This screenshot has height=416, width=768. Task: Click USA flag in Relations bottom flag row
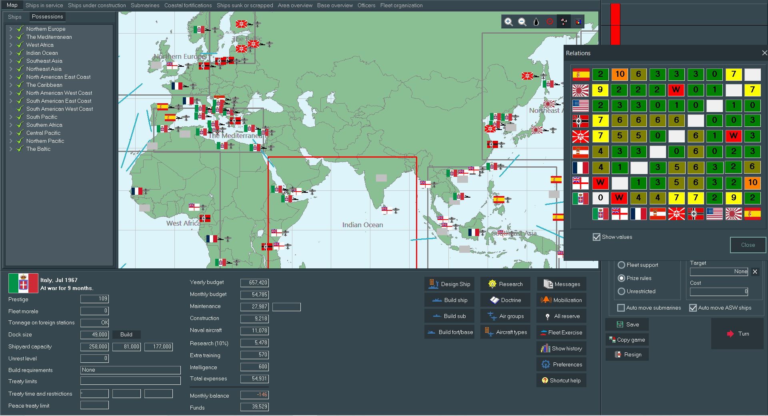pyautogui.click(x=714, y=214)
